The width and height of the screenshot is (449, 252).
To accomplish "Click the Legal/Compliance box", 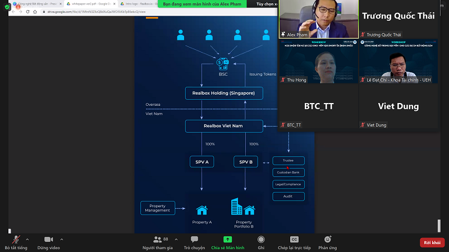I will (x=288, y=184).
